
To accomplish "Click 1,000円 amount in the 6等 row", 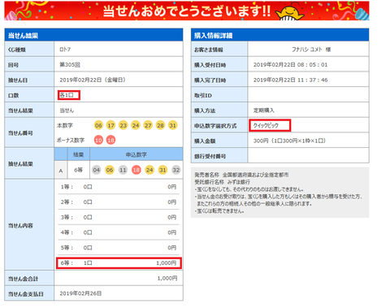I will pyautogui.click(x=167, y=263).
